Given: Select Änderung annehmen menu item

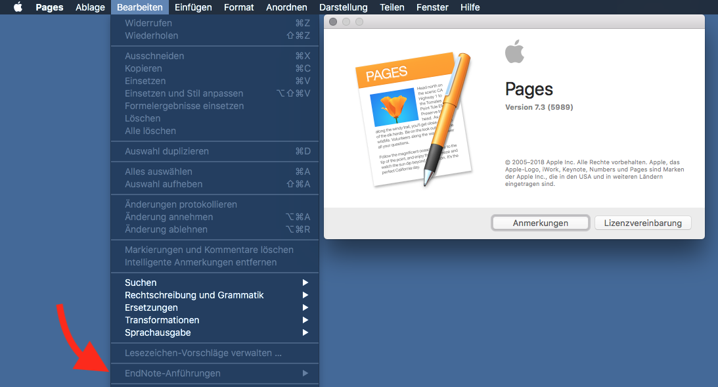Looking at the screenshot, I should coord(215,217).
